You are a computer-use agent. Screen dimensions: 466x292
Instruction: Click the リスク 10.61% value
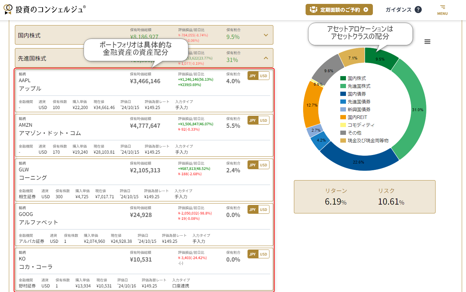point(391,202)
